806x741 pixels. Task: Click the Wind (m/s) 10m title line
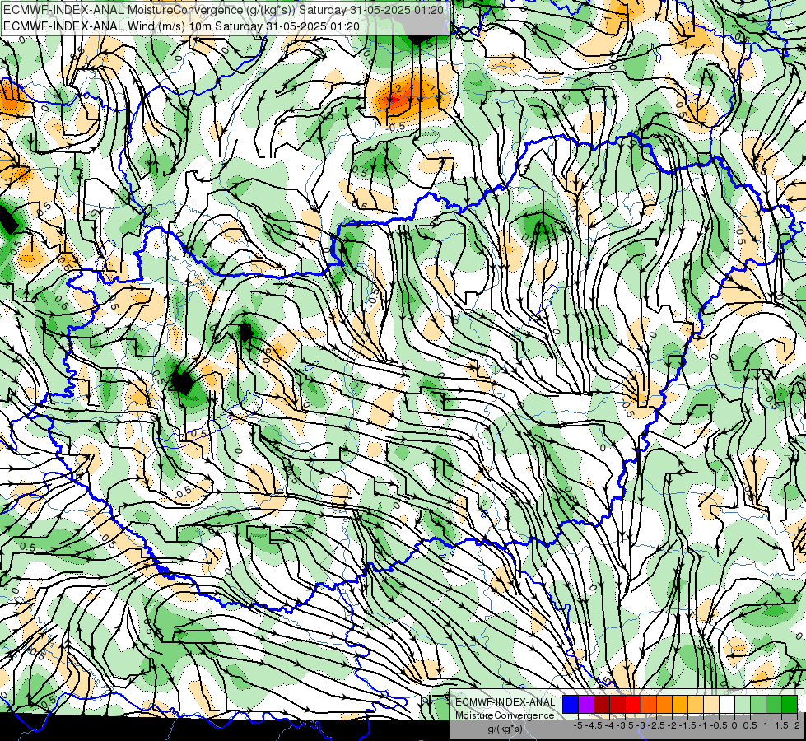click(x=181, y=26)
